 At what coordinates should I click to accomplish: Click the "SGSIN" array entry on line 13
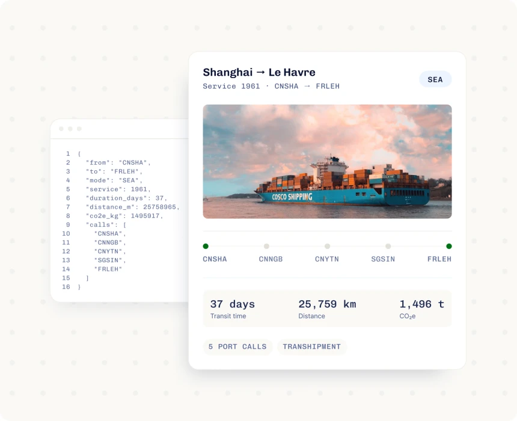click(x=110, y=260)
